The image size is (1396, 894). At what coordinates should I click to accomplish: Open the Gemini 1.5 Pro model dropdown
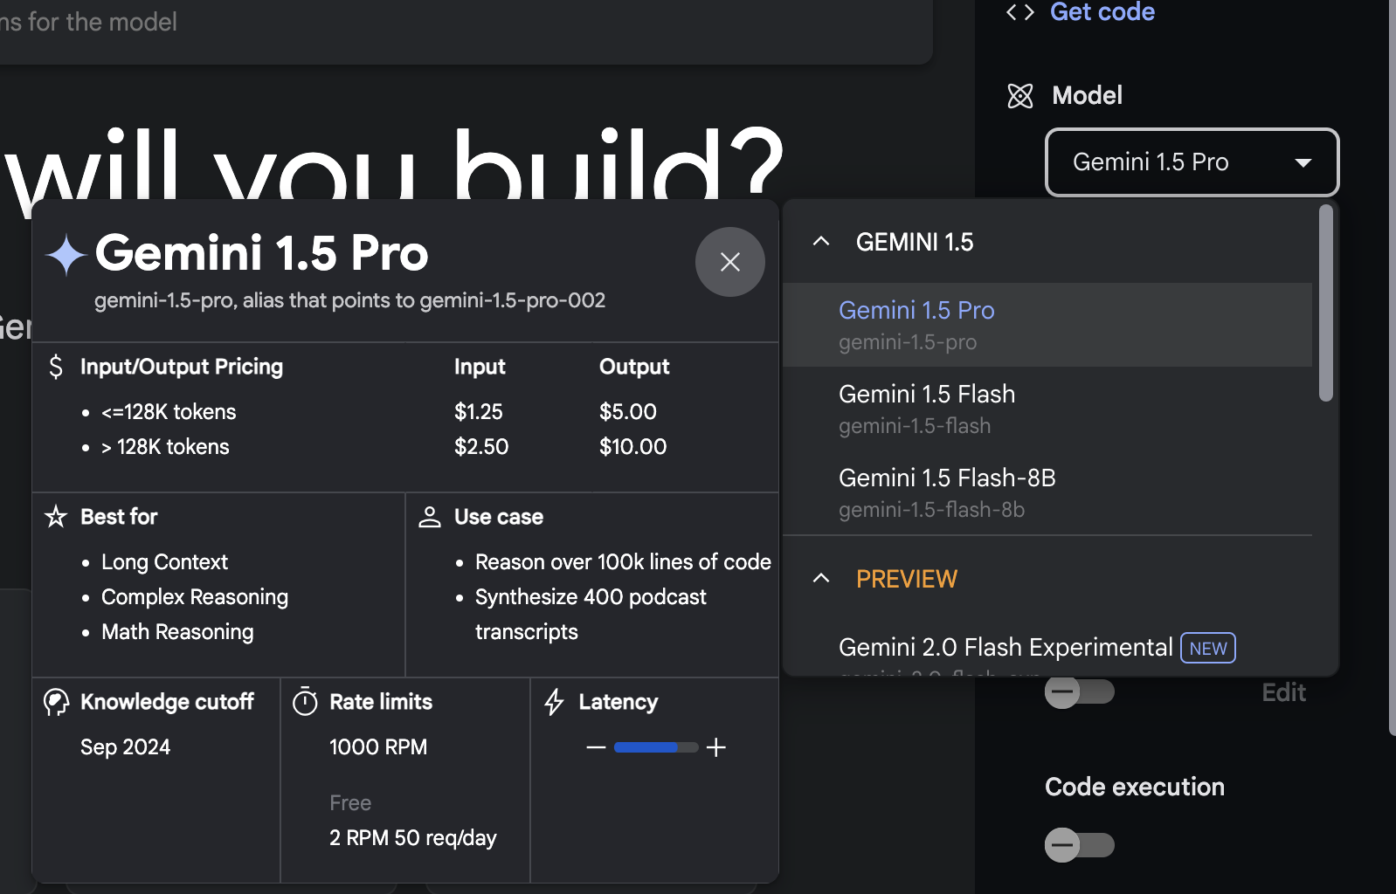click(x=1192, y=162)
